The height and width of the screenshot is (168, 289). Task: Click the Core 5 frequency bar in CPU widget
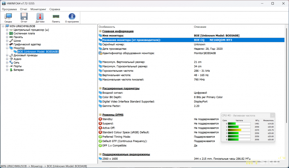(239, 140)
